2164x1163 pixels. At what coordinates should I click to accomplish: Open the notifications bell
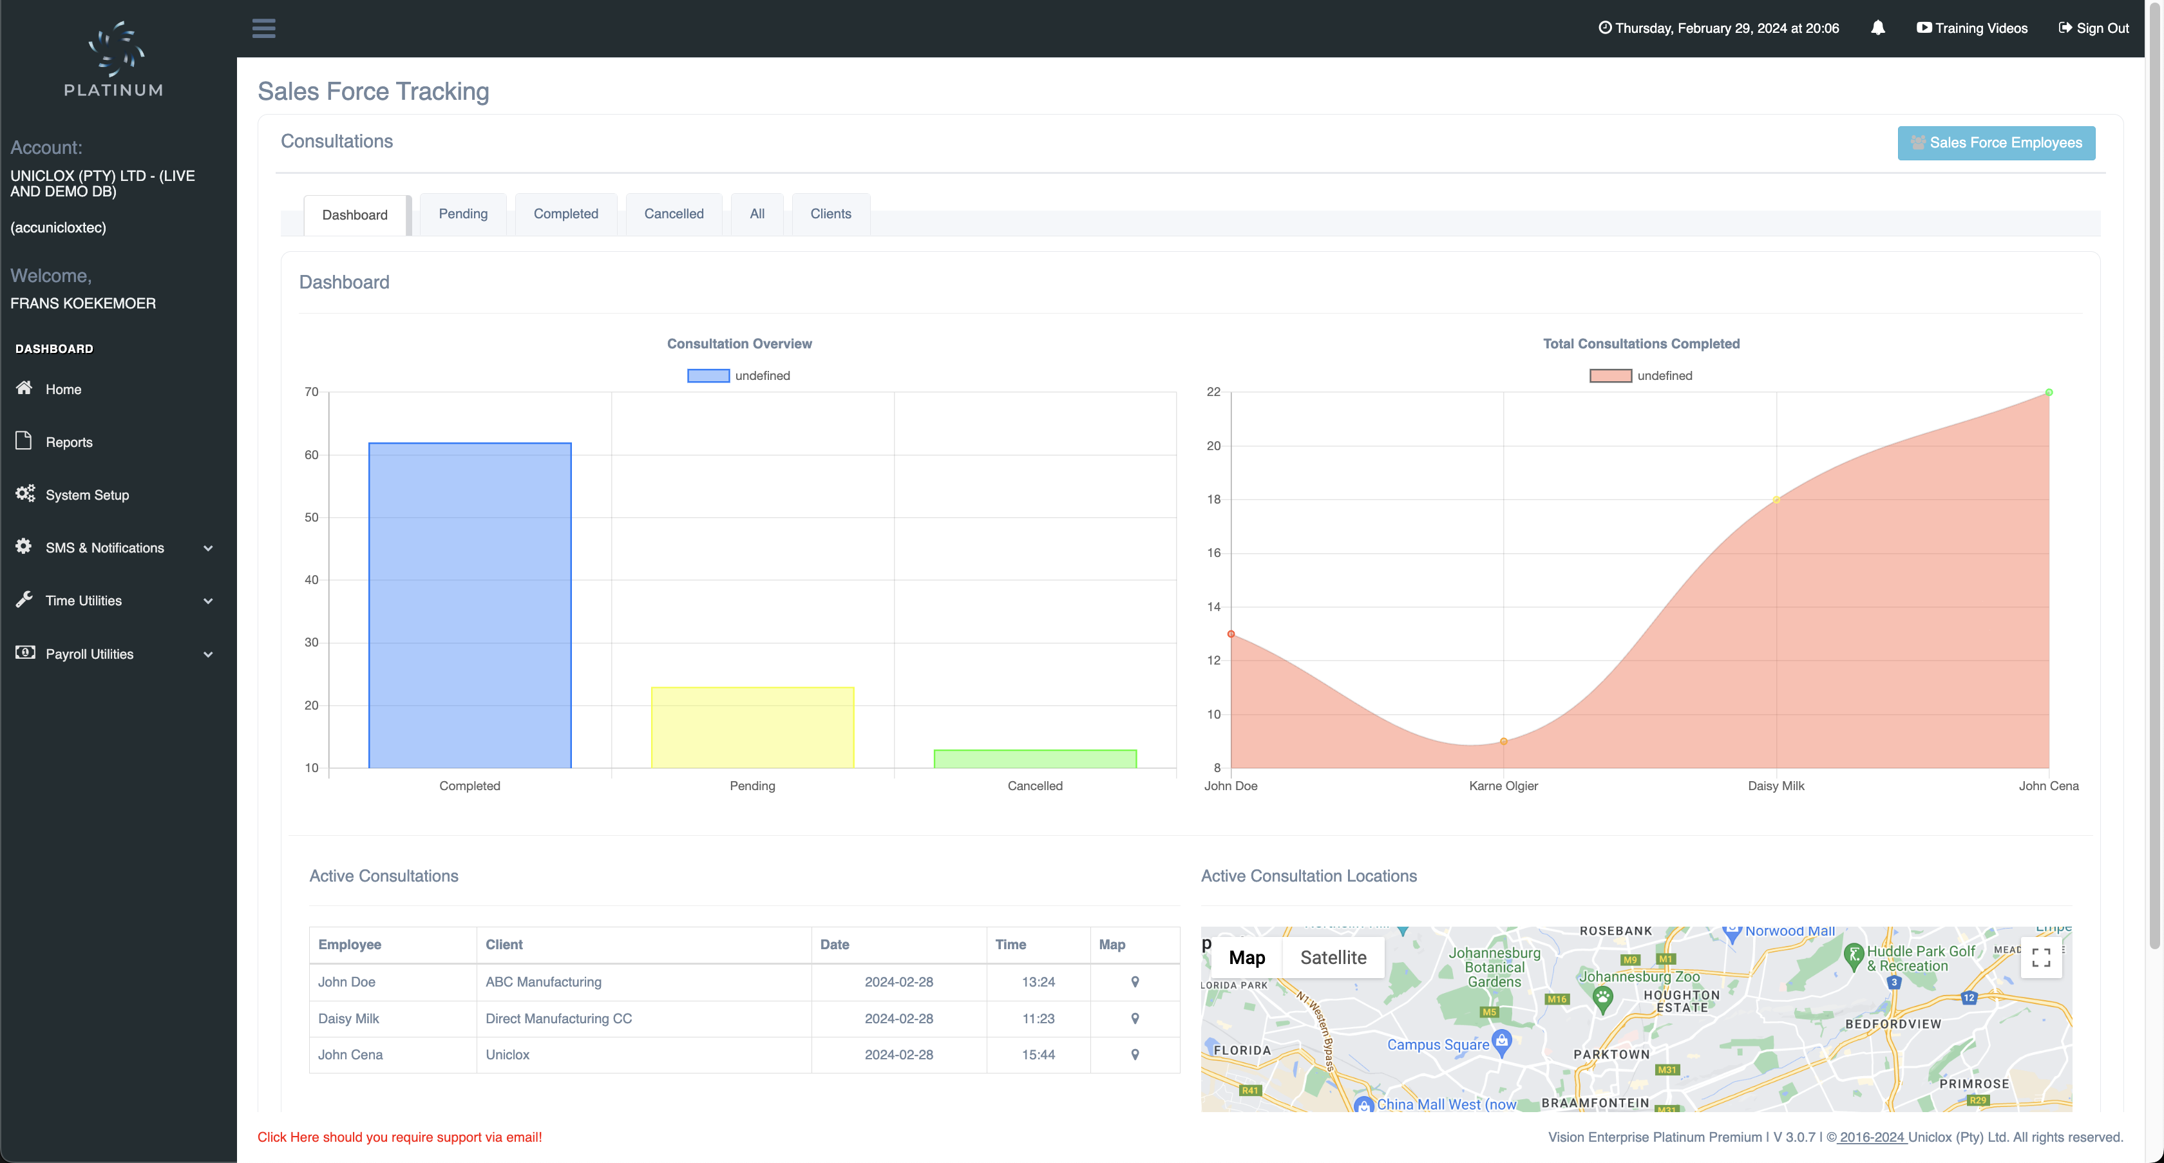pos(1877,28)
